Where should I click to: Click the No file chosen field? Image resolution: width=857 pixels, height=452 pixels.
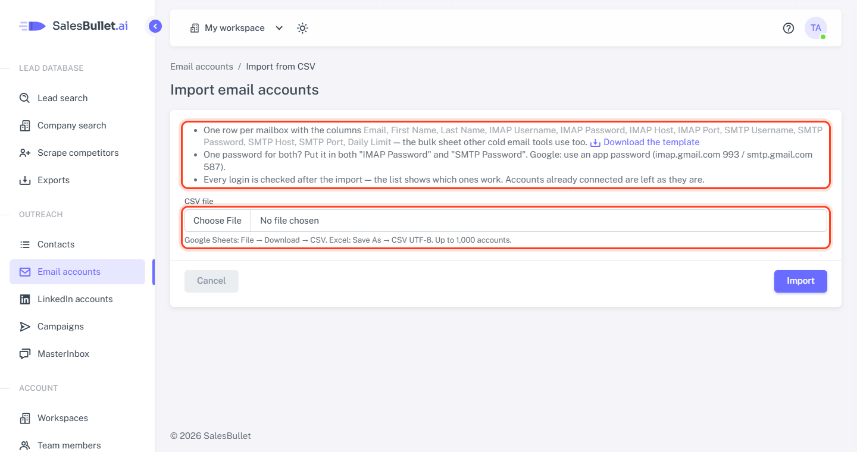click(539, 221)
